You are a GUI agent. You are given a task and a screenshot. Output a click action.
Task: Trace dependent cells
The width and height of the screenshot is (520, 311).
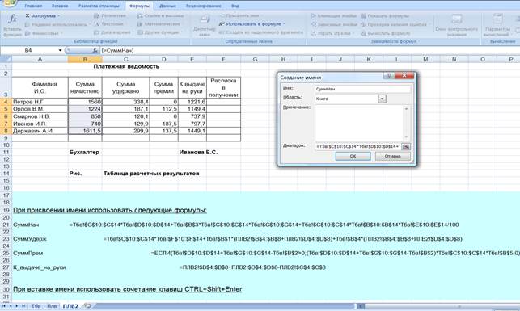tap(334, 24)
